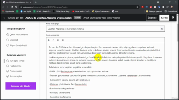
Task: Open the Adobe PDF extension icon
Action: tap(142, 7)
